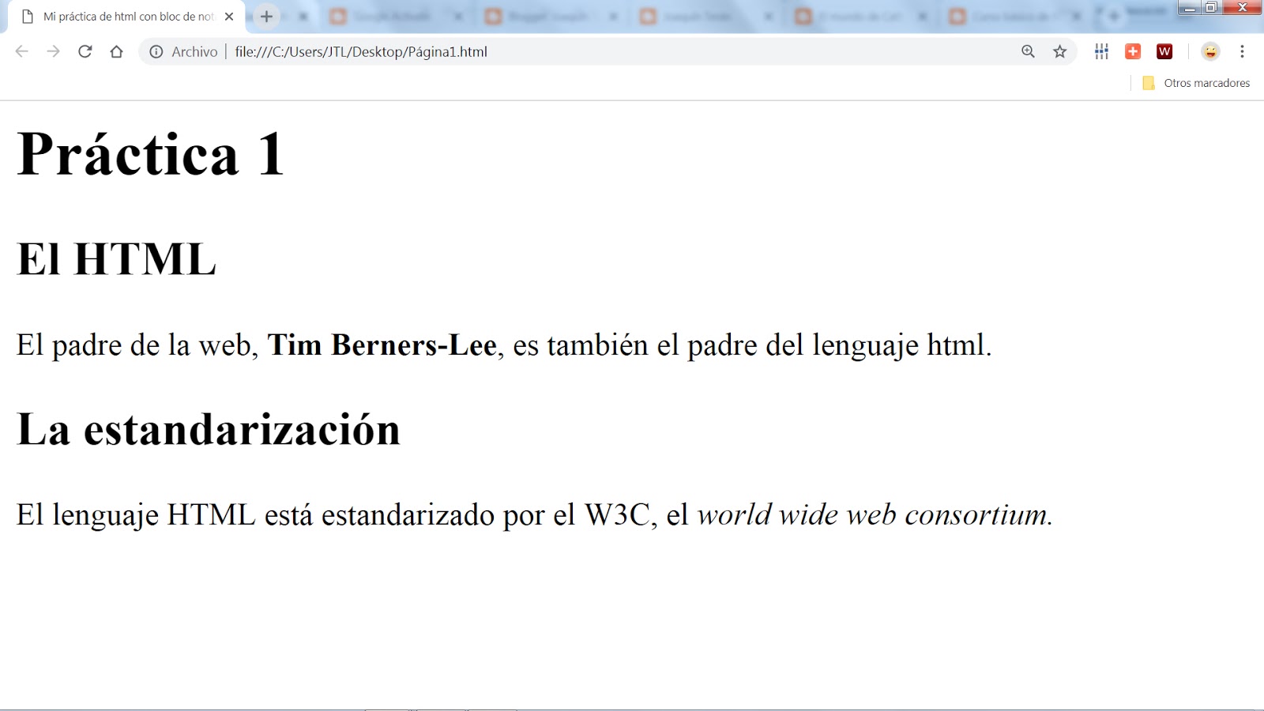Open the Chrome three-dot menu
The height and width of the screenshot is (711, 1264).
coord(1240,51)
